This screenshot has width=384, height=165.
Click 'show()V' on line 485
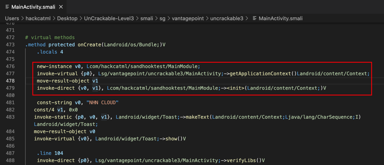coord(176,139)
